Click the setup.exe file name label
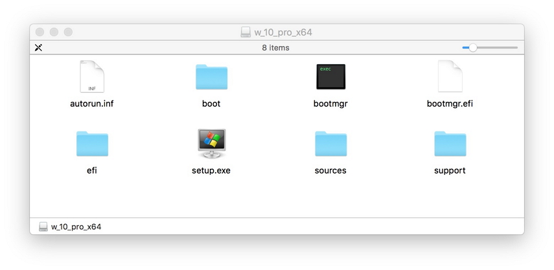Viewport: 554px width, 270px height. coord(211,171)
